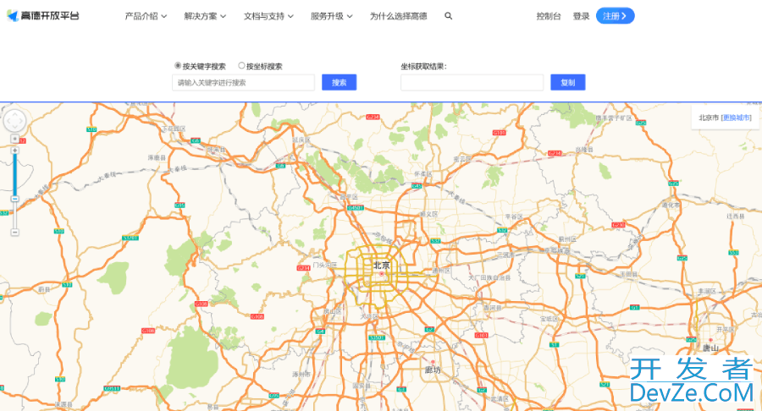Viewport: 762px width, 411px height.
Task: Click the 房山区 map label
Action: pos(333,311)
